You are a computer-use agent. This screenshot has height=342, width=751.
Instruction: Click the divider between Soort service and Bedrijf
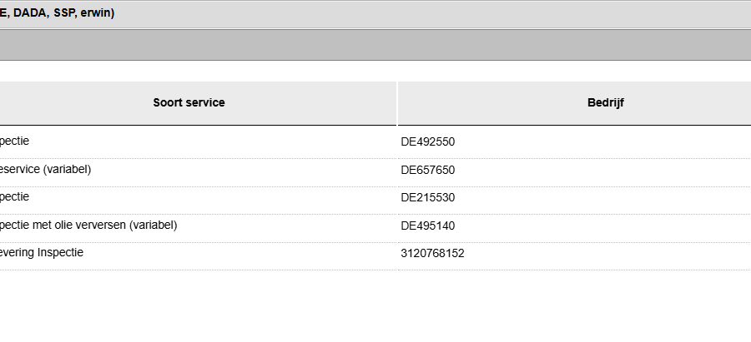pos(397,103)
